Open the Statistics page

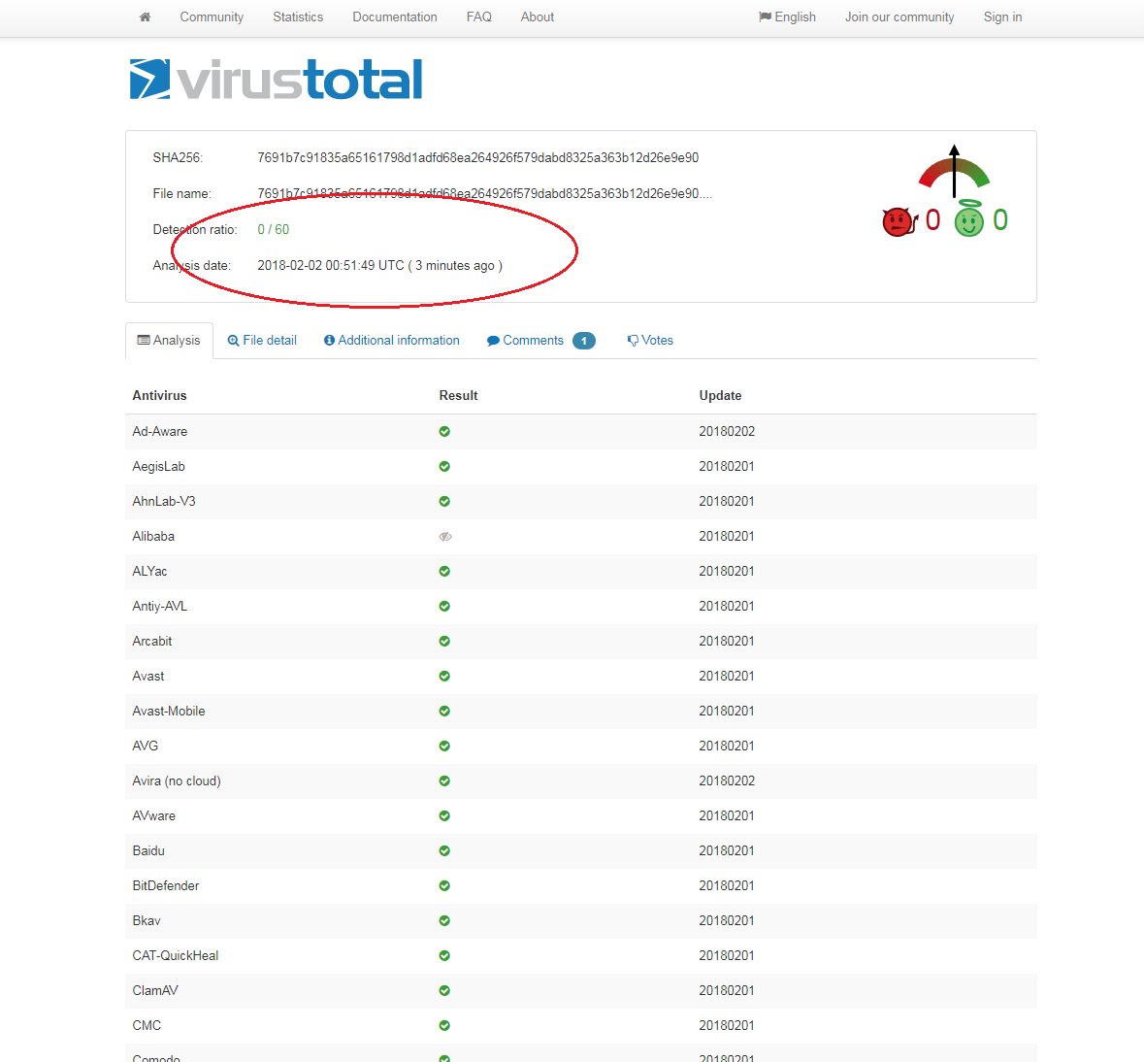298,17
